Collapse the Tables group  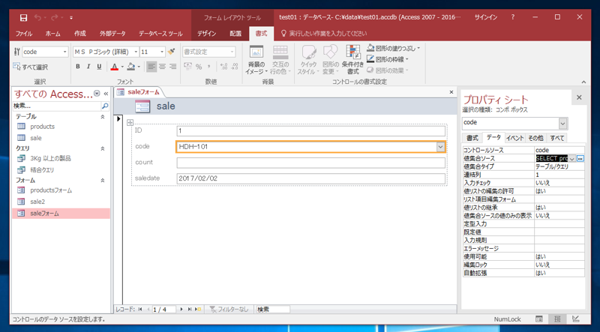point(103,117)
